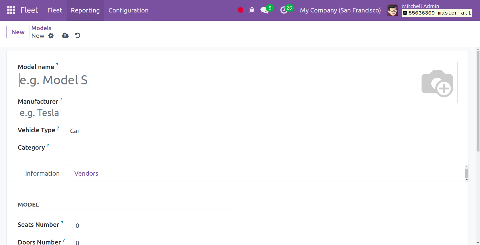Go back to the Models breadcrumb
Viewport: 480px width, 245px height.
41,28
